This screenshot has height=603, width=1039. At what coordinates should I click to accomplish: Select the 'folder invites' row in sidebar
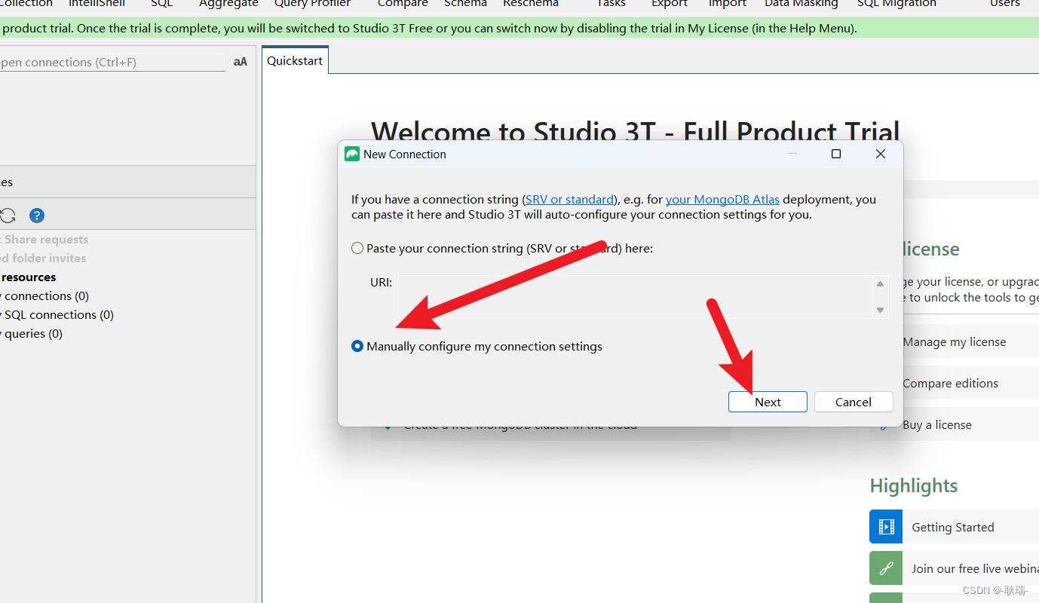(x=44, y=258)
